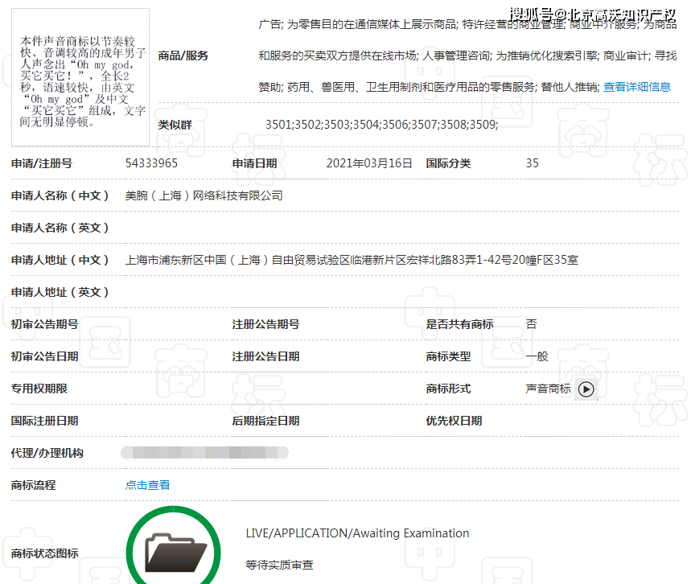The image size is (691, 584).
Task: Click the applicant address in Shanghai
Action: pyautogui.click(x=352, y=260)
